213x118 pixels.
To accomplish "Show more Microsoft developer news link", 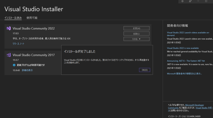I will 184,73.
